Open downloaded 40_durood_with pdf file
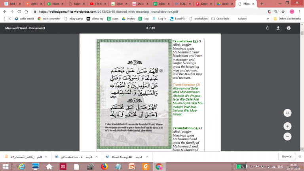 24,157
